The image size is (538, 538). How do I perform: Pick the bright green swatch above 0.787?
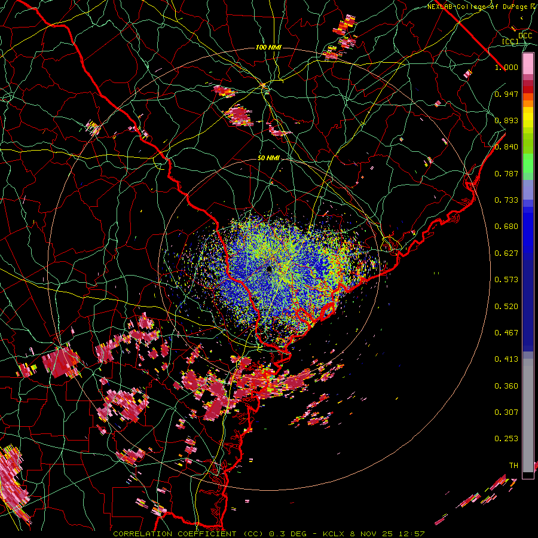(x=528, y=163)
